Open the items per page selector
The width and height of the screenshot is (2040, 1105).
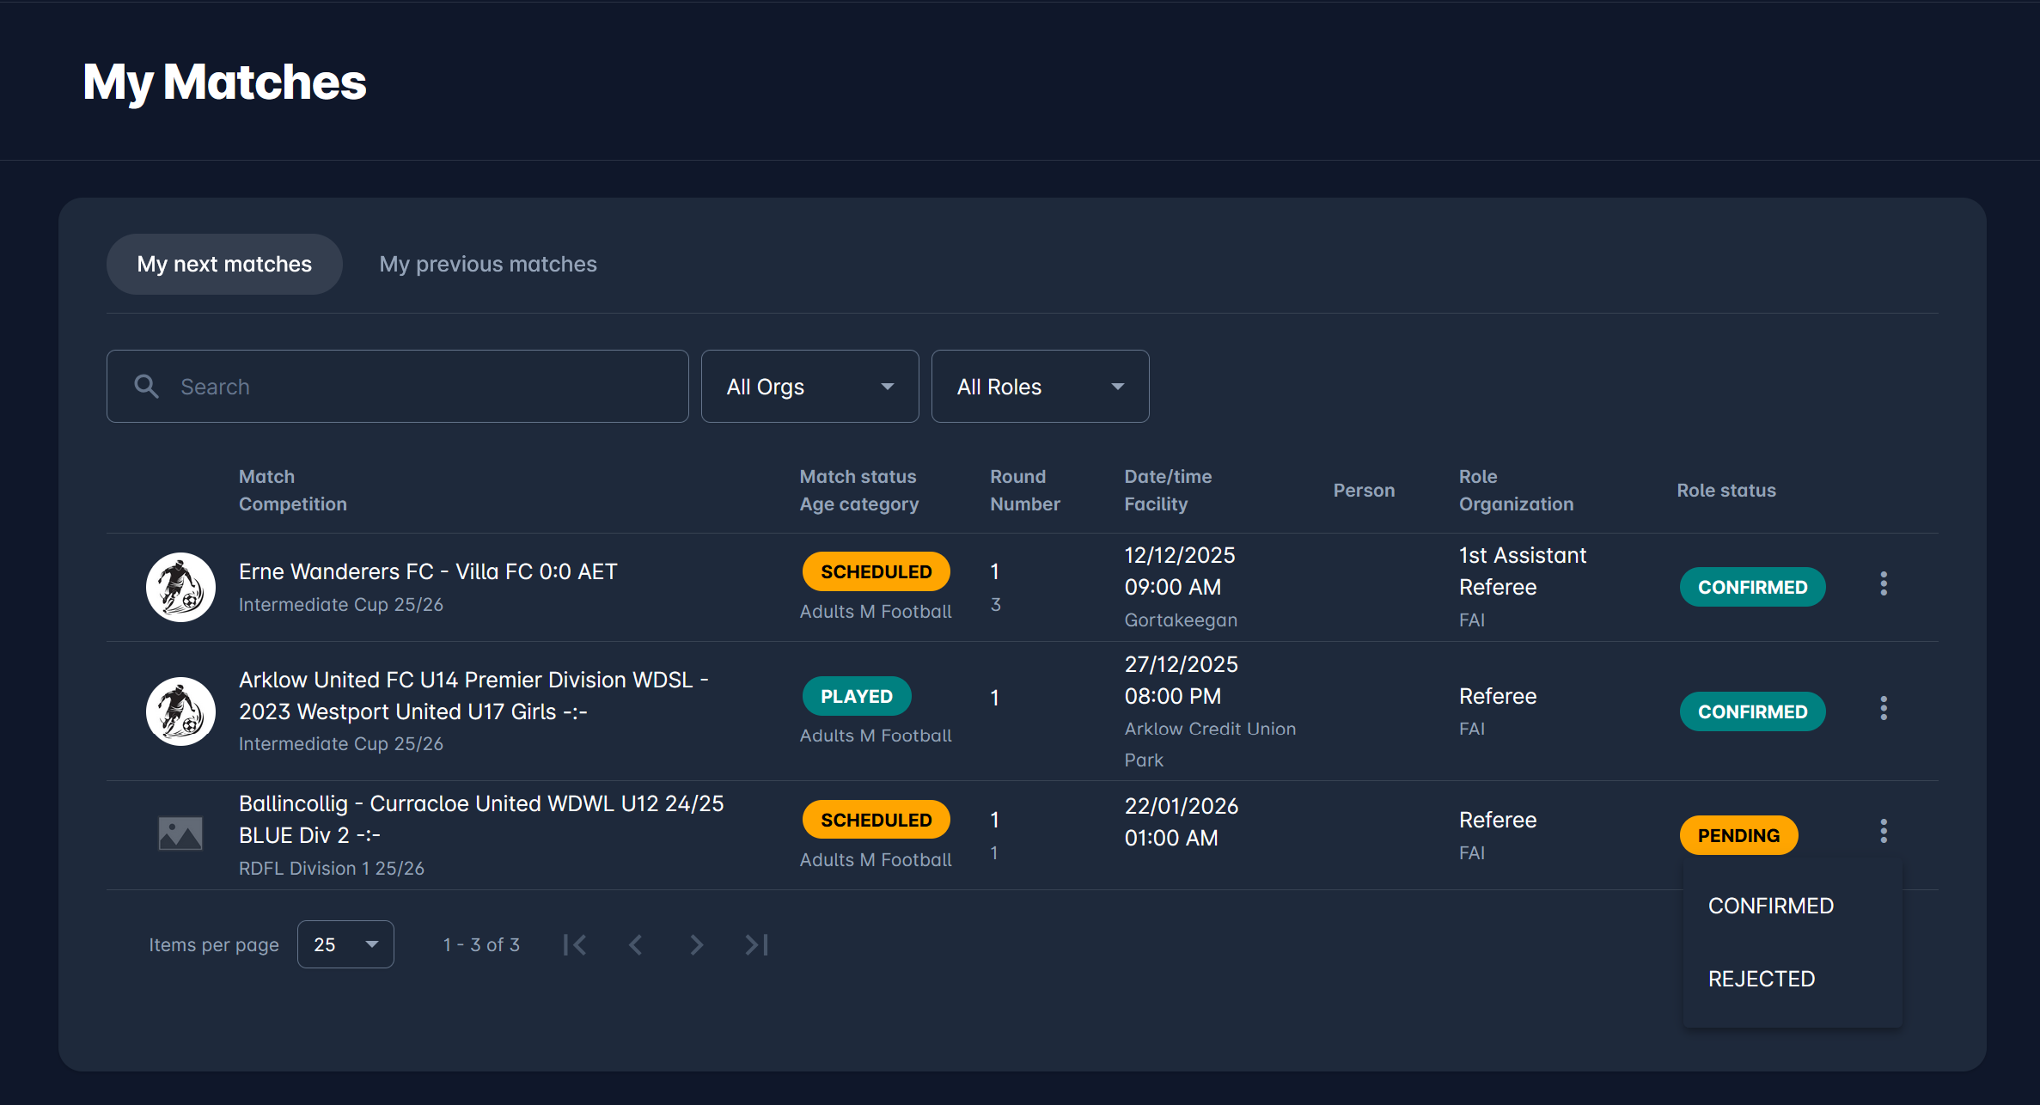tap(345, 945)
